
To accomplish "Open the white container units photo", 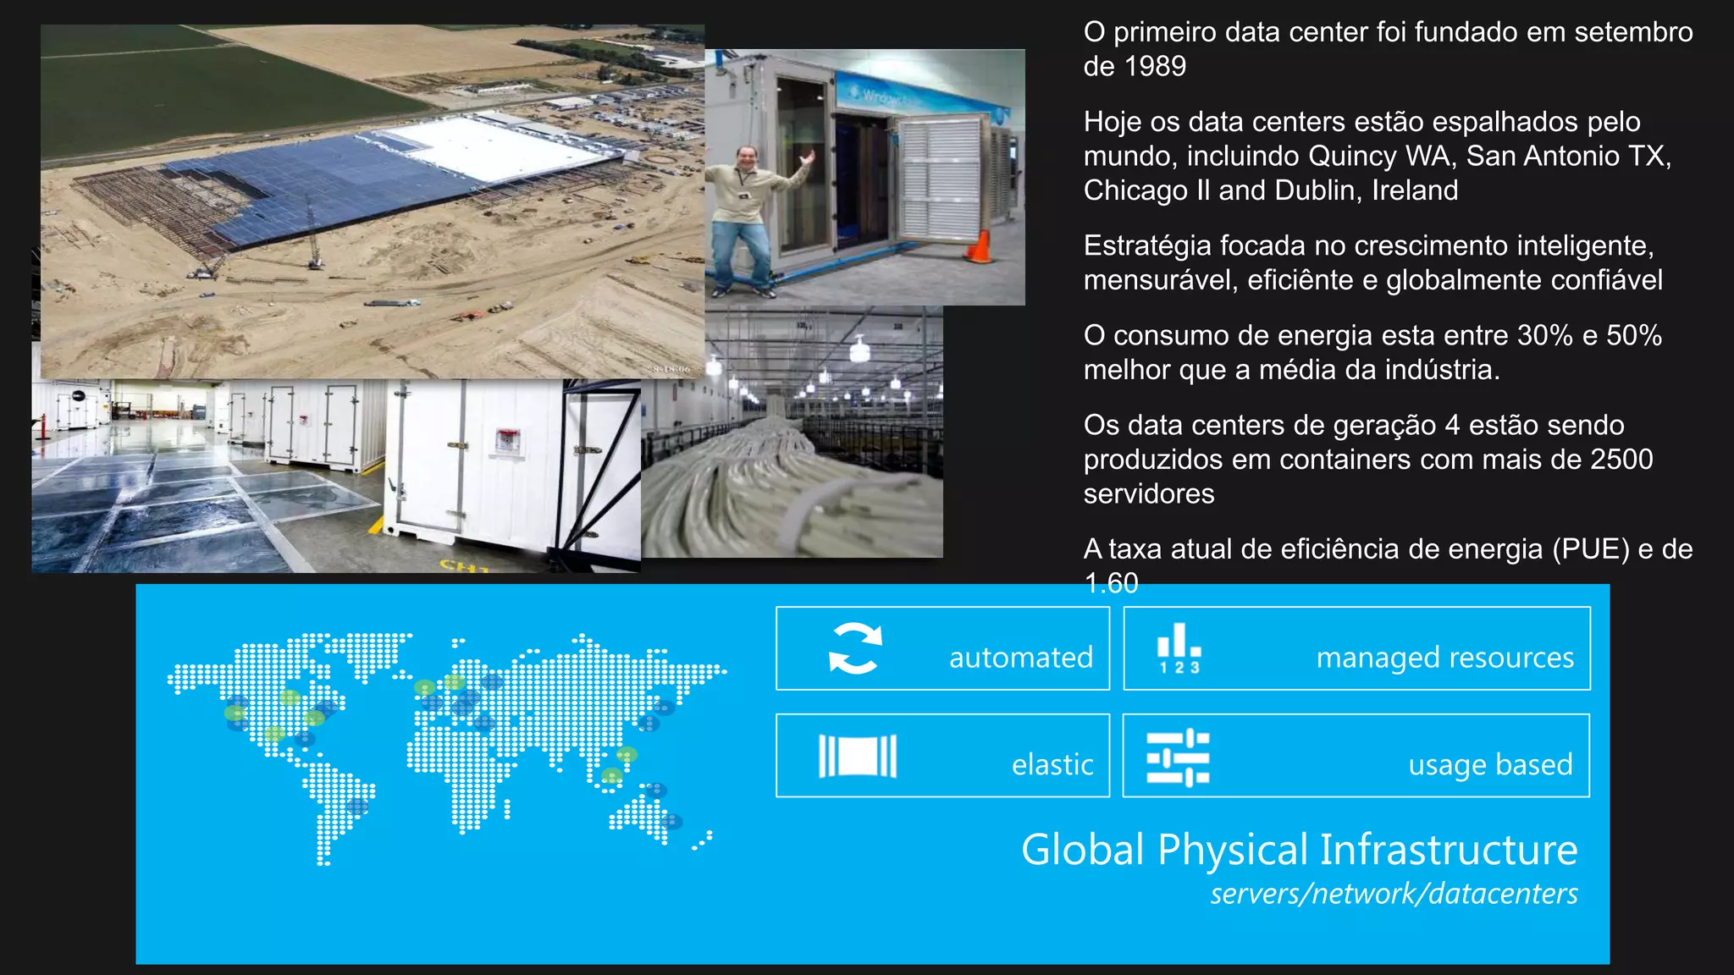I will (x=336, y=476).
